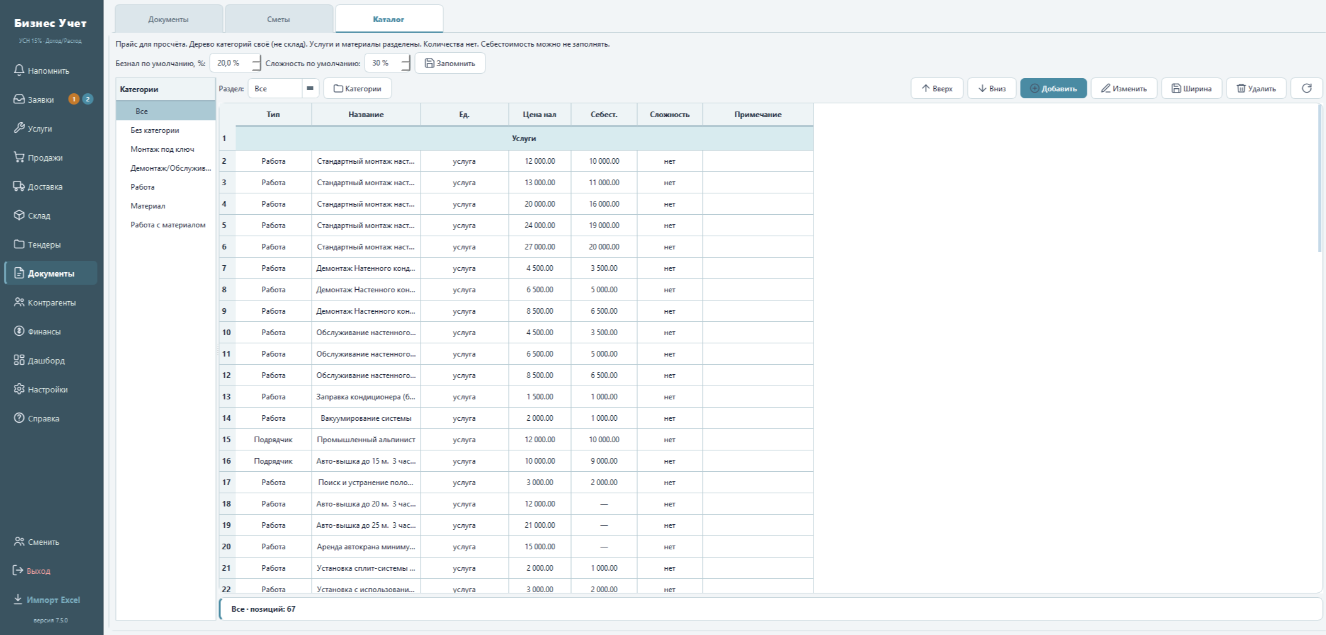Select Вакуумирование системы table row
Screen dimensions: 1326x635
(x=516, y=418)
